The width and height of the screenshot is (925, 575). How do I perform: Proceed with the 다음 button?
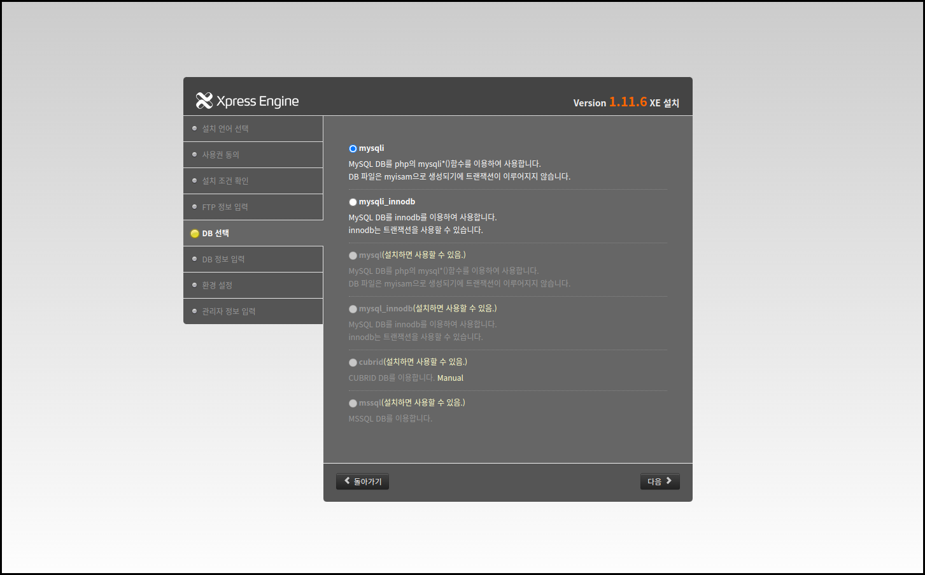660,481
